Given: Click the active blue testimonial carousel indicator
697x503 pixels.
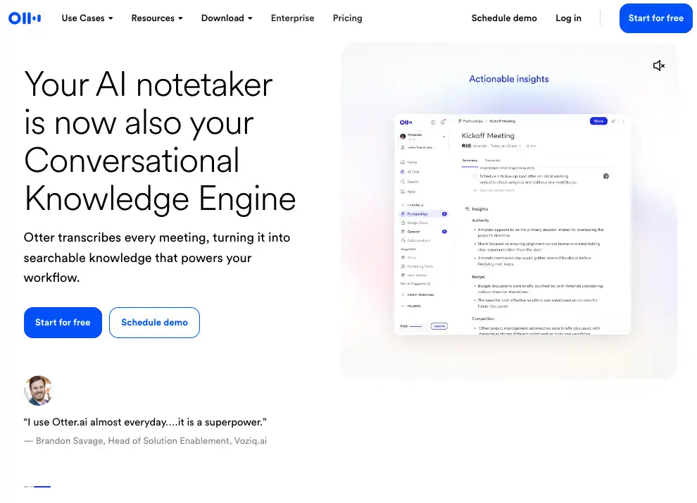Looking at the screenshot, I should [x=42, y=487].
